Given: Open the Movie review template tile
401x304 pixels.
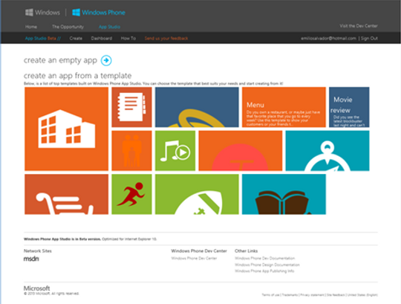Looking at the screenshot, I should pos(349,107).
